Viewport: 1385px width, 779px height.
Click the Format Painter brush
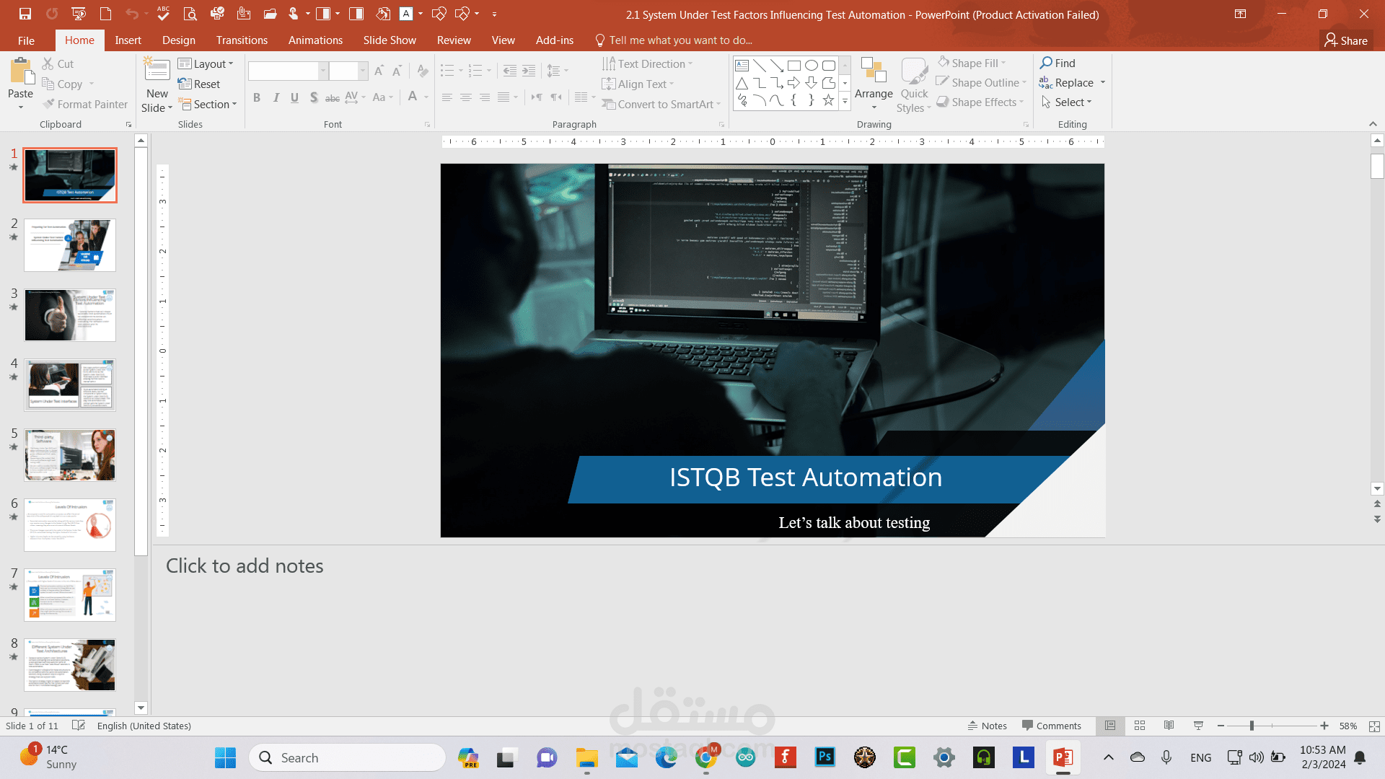pos(84,104)
